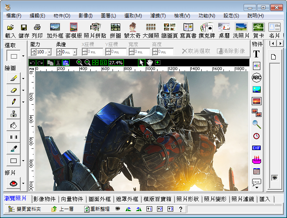Click the new blank layer page icon
The image size is (287, 218).
click(x=274, y=57)
